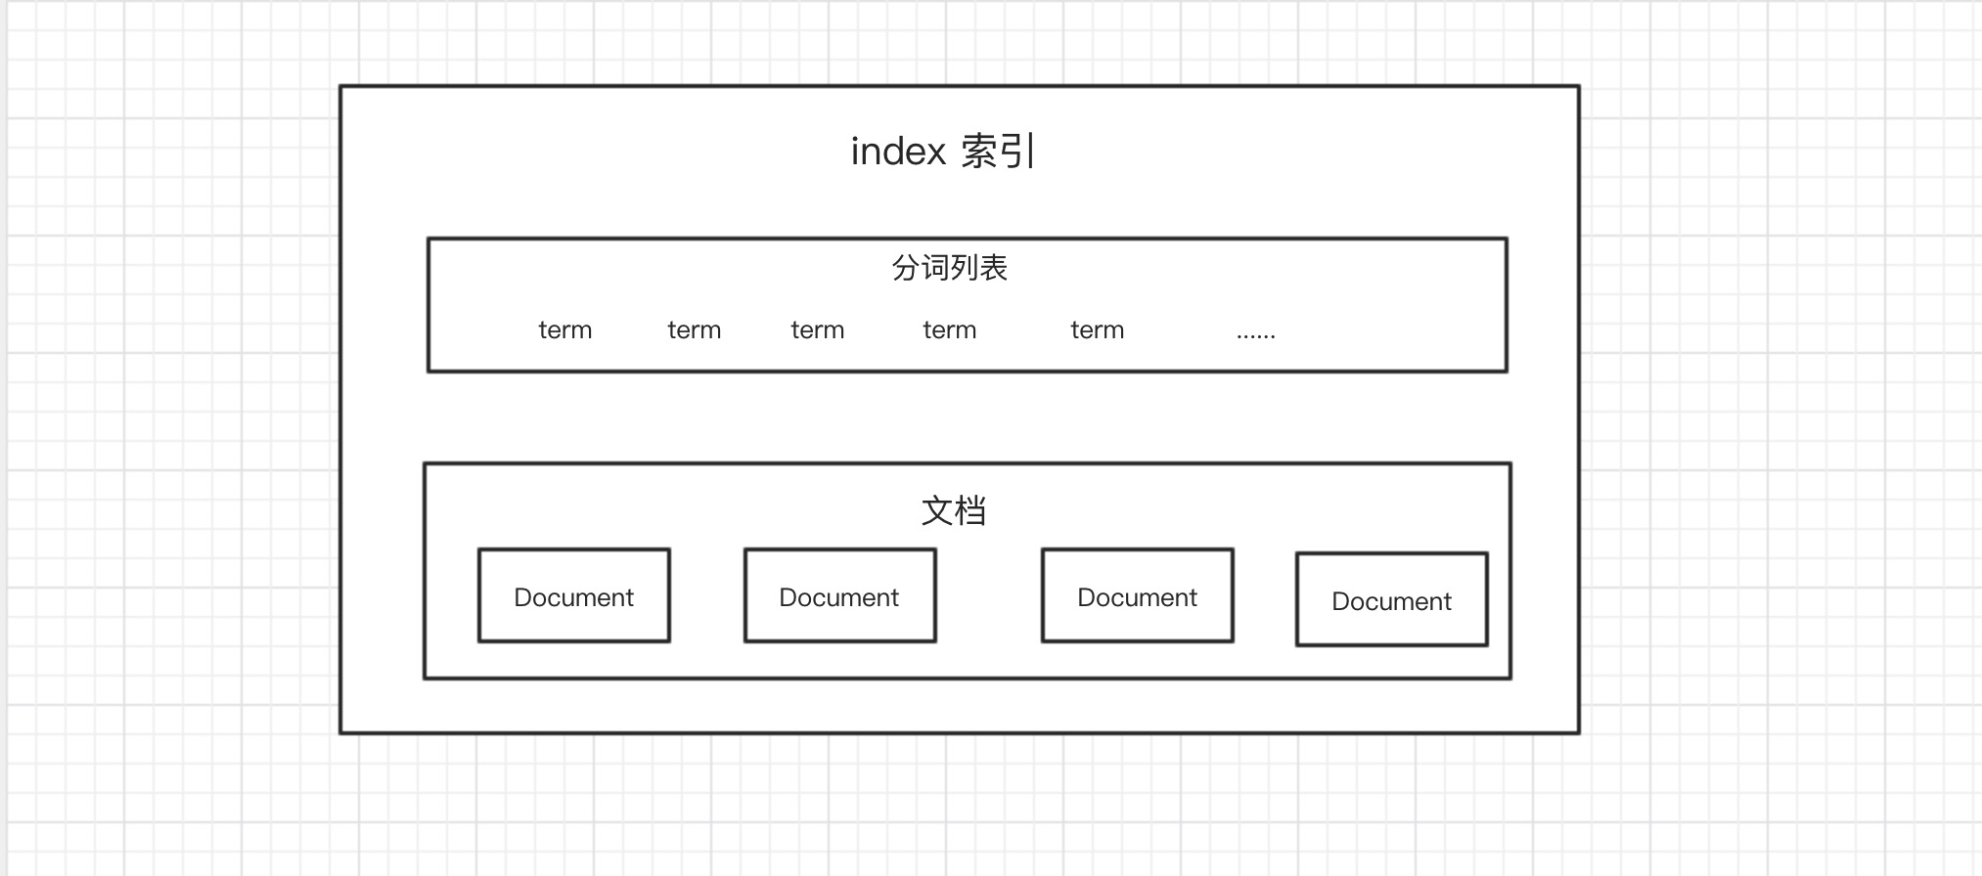The height and width of the screenshot is (876, 1982).
Task: Select the rightmost Document box
Action: coord(1391,600)
